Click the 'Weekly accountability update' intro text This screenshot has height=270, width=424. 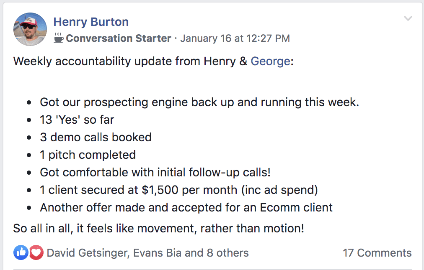(130, 61)
